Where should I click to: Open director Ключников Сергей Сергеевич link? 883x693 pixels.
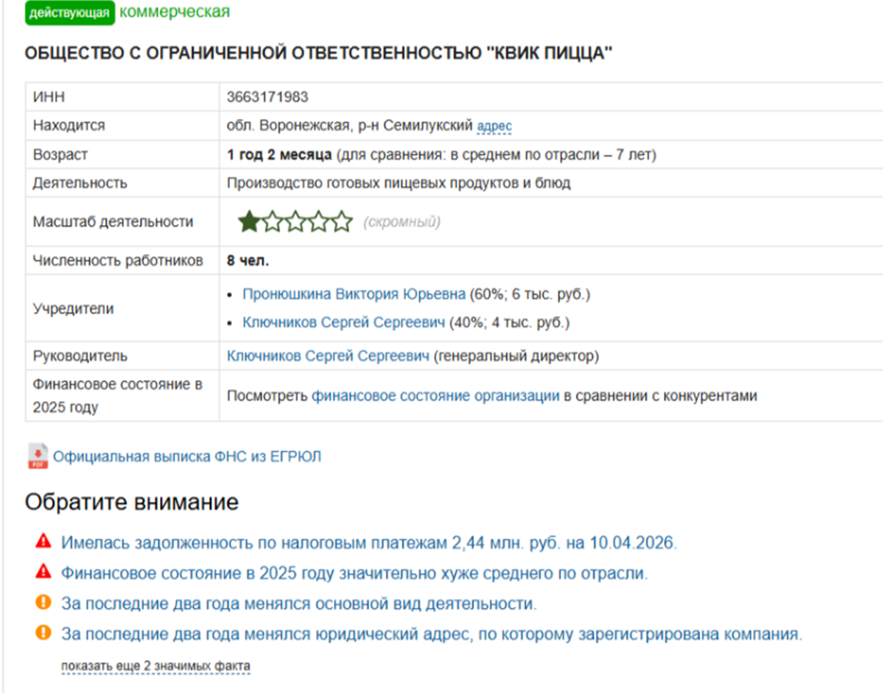click(328, 355)
